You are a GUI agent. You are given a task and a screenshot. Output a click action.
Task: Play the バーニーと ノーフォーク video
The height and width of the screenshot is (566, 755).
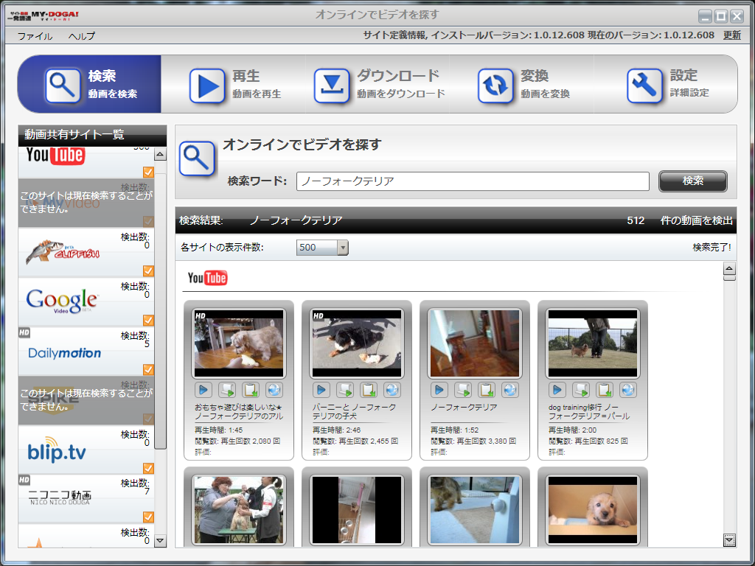(321, 389)
